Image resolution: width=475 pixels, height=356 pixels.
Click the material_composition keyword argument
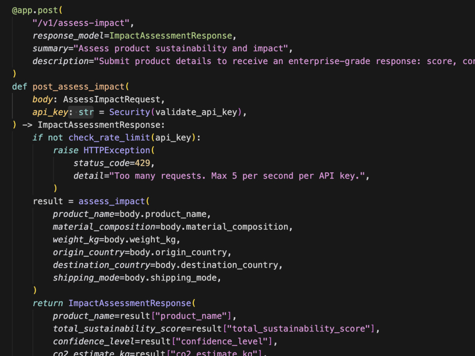[x=104, y=226]
